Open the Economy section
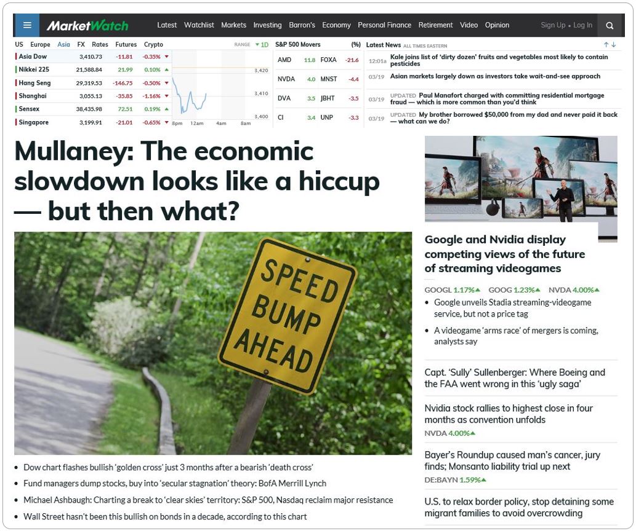636x531 pixels. [x=336, y=25]
